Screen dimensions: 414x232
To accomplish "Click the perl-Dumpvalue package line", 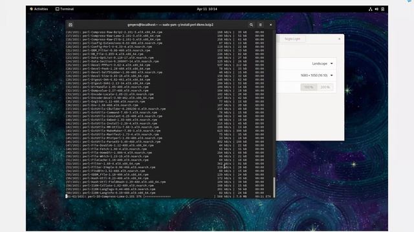I will click(165, 90).
